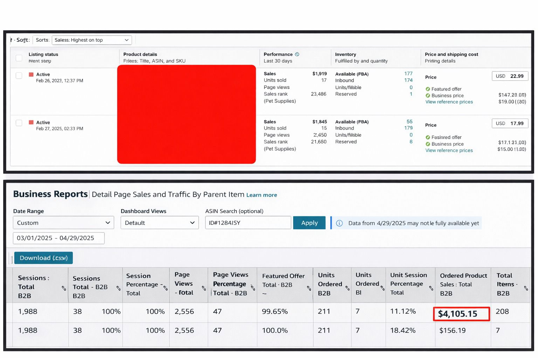Click sort icon in Total Items B2B column
The width and height of the screenshot is (538, 358).
(x=526, y=288)
